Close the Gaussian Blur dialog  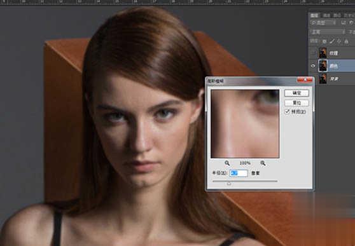305,79
